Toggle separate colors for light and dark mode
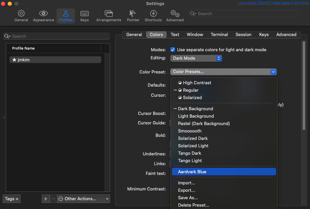 click(173, 50)
